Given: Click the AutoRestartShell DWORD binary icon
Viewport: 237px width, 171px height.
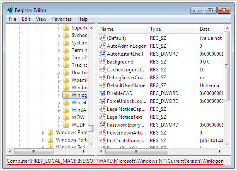Looking at the screenshot, I should [x=102, y=54].
